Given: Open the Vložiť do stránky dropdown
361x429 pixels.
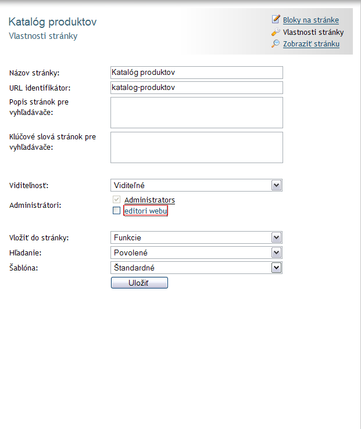Looking at the screenshot, I should (196, 237).
